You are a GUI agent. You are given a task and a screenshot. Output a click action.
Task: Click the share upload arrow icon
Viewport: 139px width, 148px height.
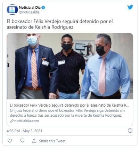(x=34, y=141)
